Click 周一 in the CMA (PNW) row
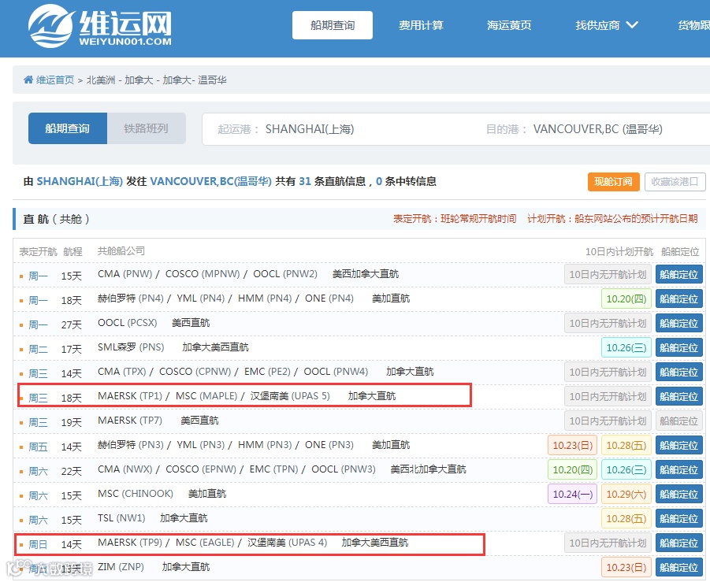Screen dimensions: 710x582 point(38,276)
